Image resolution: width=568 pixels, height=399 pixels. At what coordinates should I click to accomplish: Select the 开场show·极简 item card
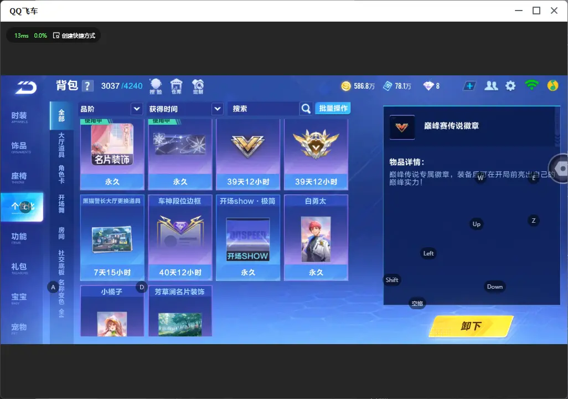248,238
